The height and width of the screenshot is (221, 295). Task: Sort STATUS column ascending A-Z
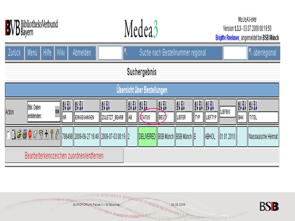(x=141, y=106)
